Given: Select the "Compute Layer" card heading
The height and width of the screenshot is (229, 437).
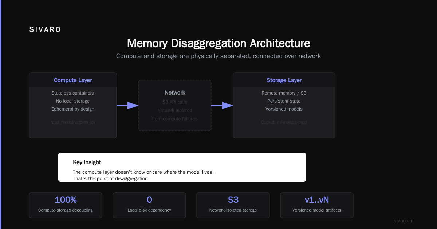Looking at the screenshot, I should pyautogui.click(x=73, y=80).
